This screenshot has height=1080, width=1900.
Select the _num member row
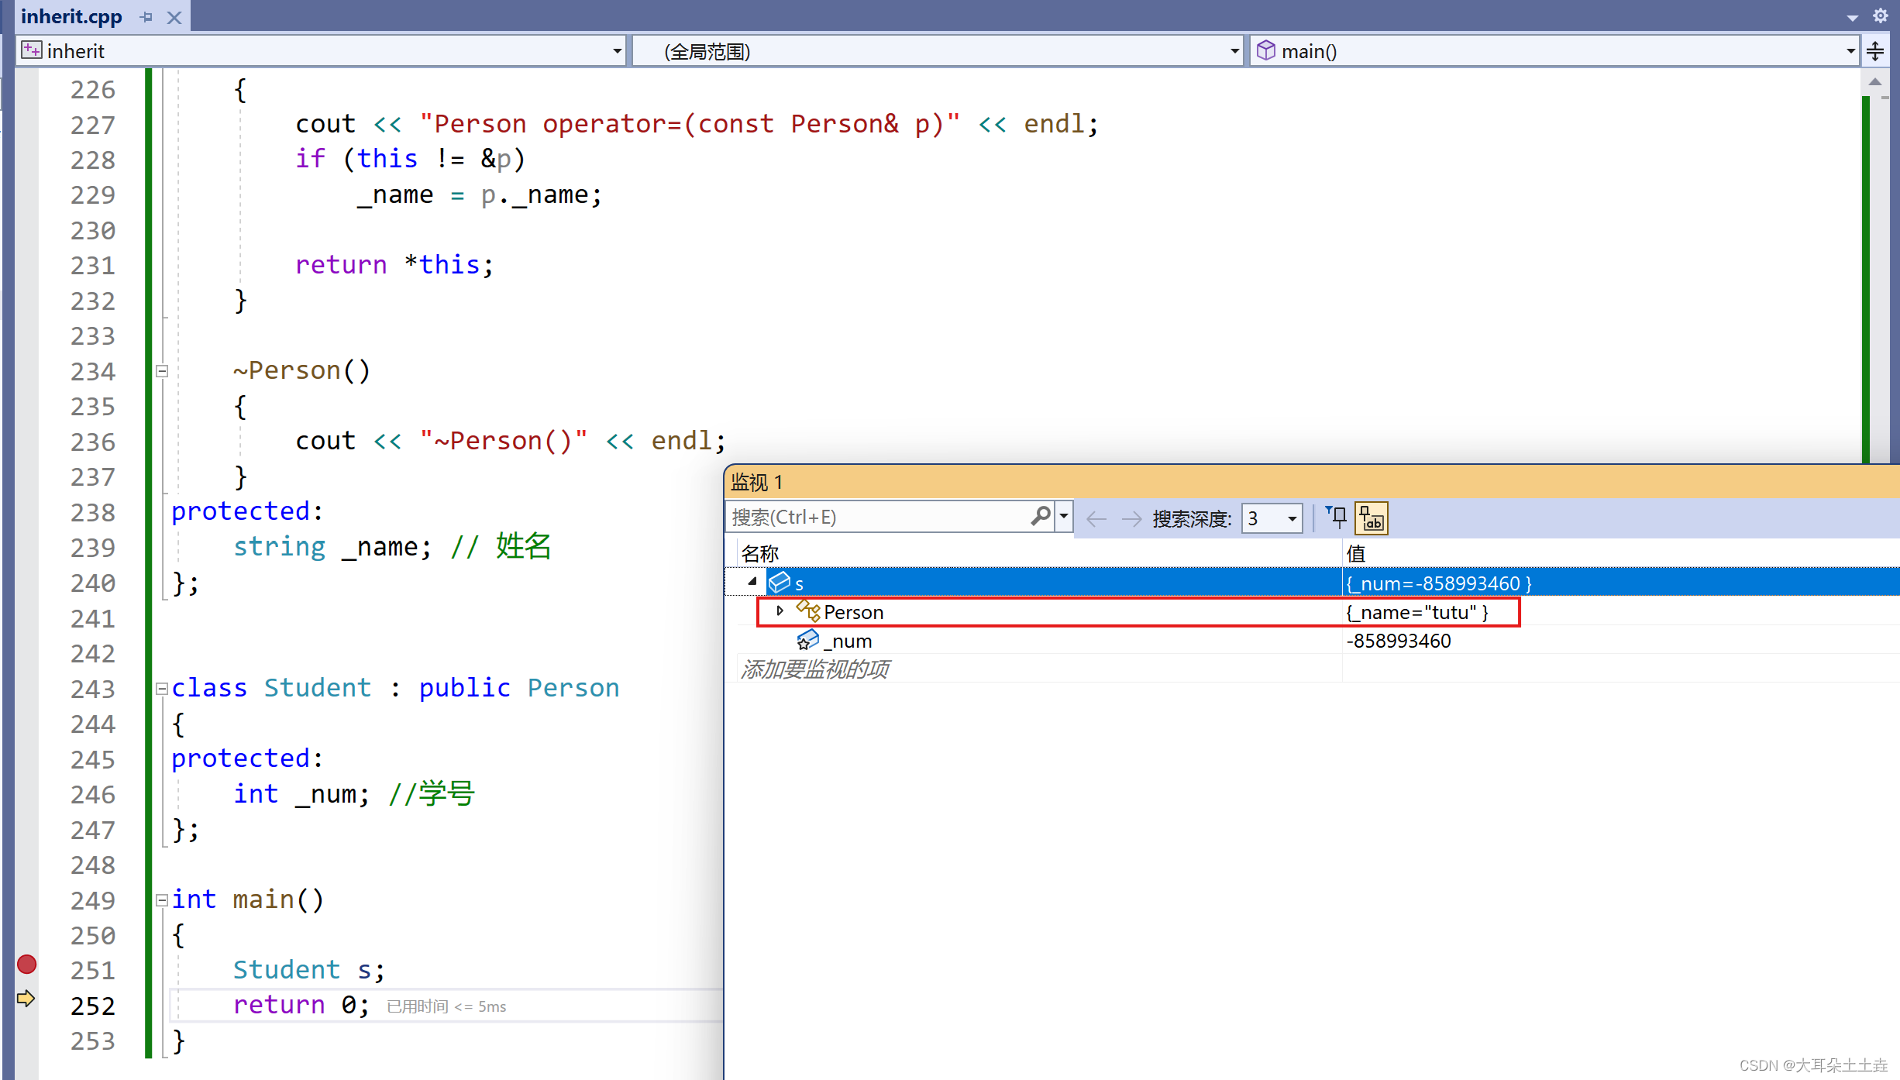1311,641
